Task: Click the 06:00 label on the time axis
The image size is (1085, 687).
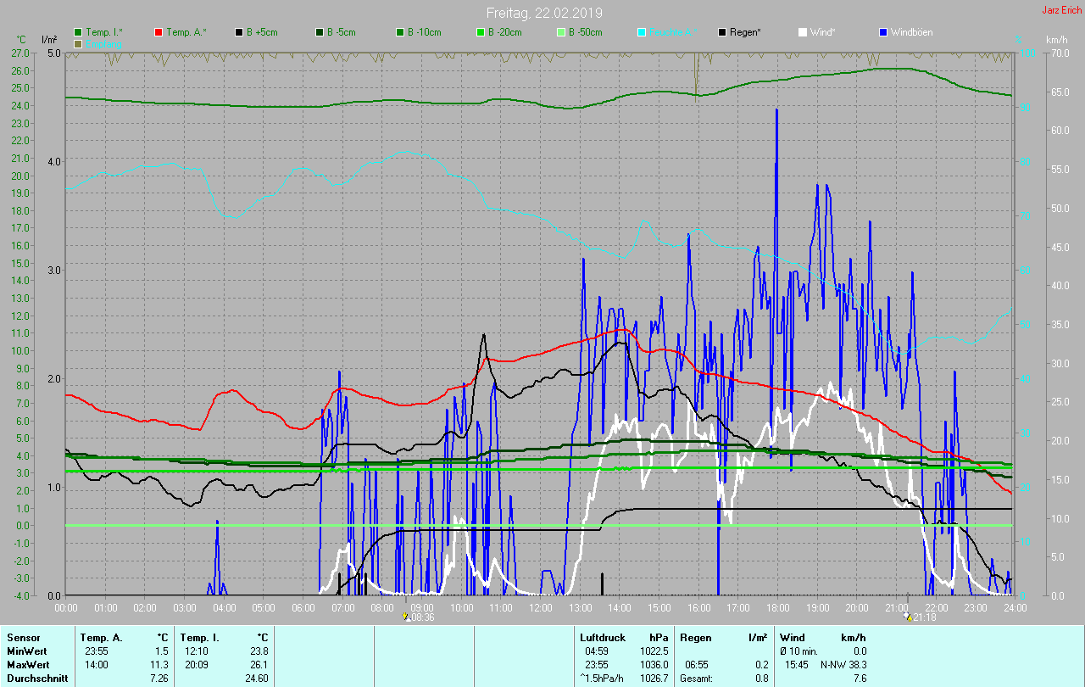Action: pyautogui.click(x=303, y=608)
